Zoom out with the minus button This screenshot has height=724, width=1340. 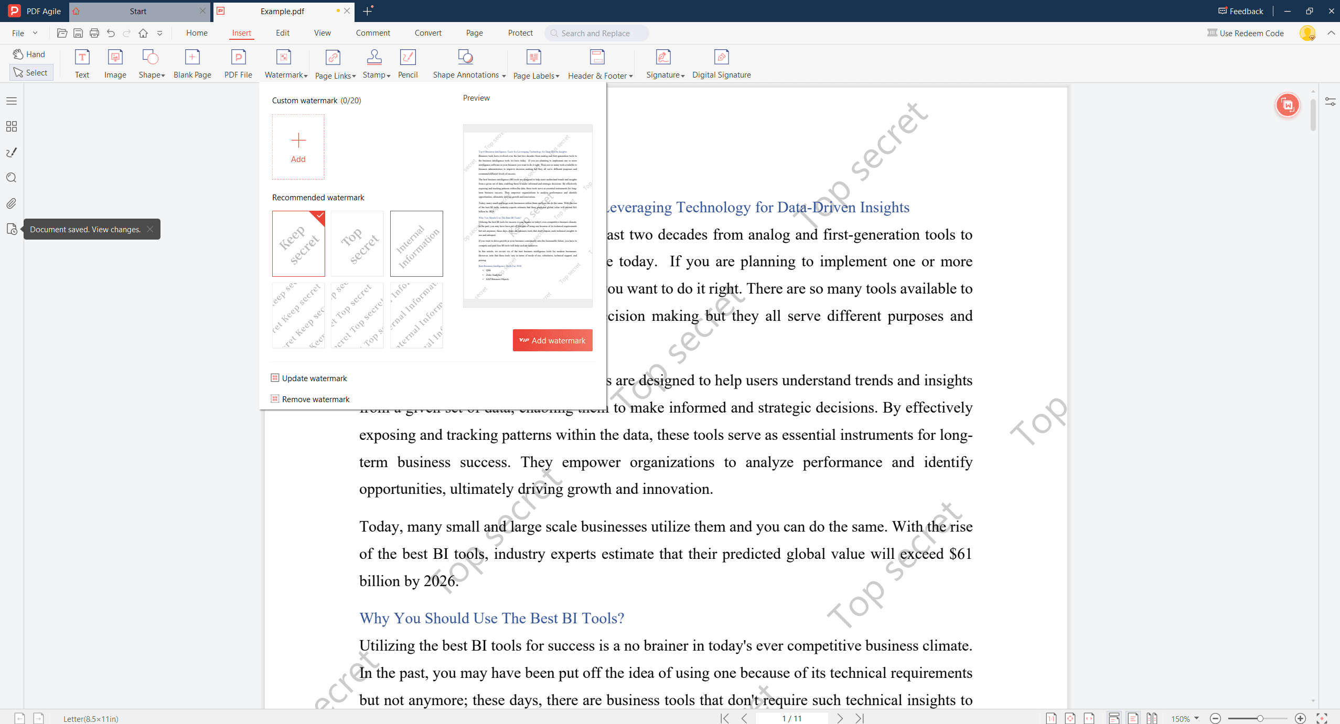pos(1215,718)
